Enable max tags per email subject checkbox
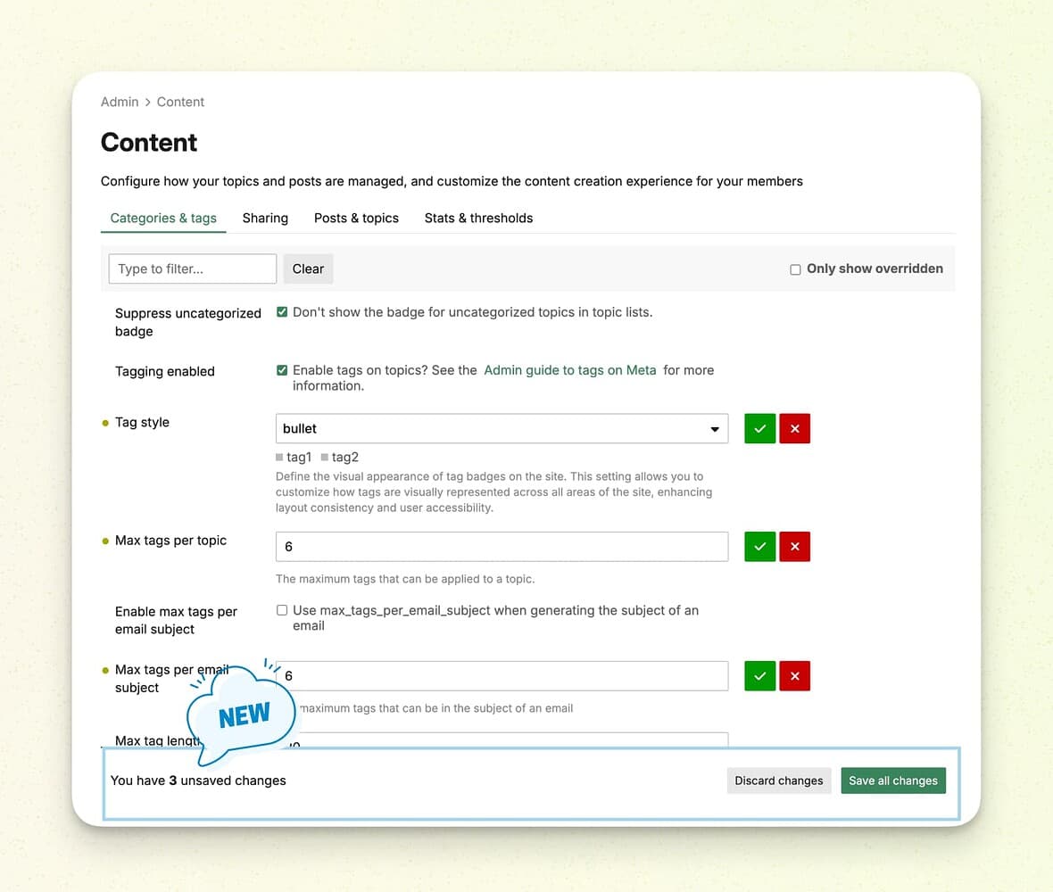 (x=282, y=610)
